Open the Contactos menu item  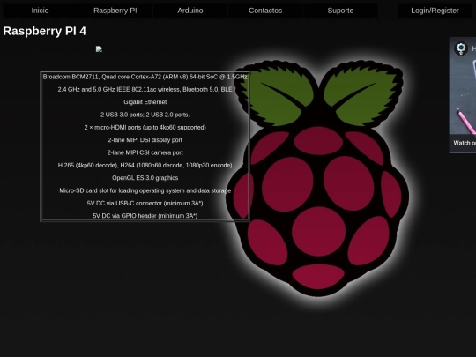coord(265,11)
